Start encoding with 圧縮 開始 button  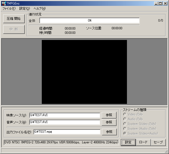click(x=14, y=19)
